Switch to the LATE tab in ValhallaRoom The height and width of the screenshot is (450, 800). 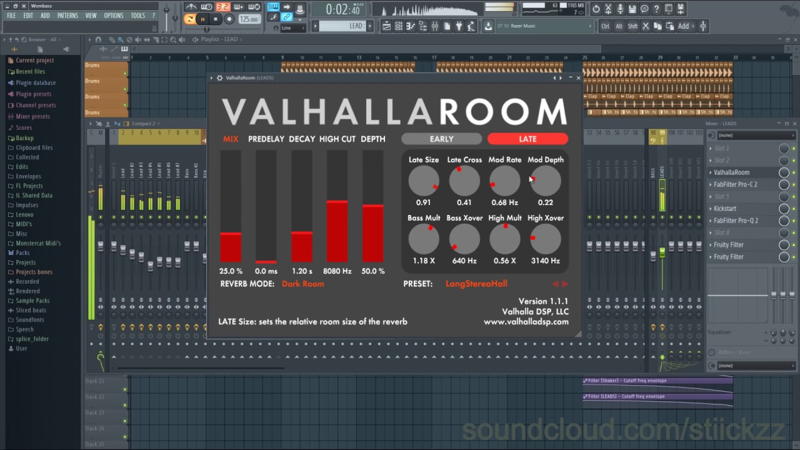click(527, 139)
